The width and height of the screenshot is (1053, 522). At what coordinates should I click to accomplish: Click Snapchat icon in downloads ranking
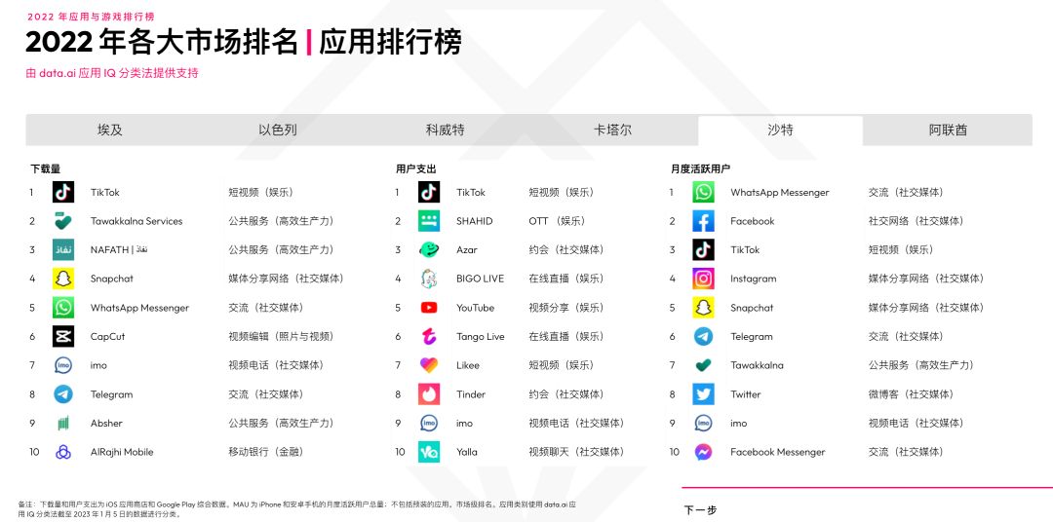(x=63, y=279)
